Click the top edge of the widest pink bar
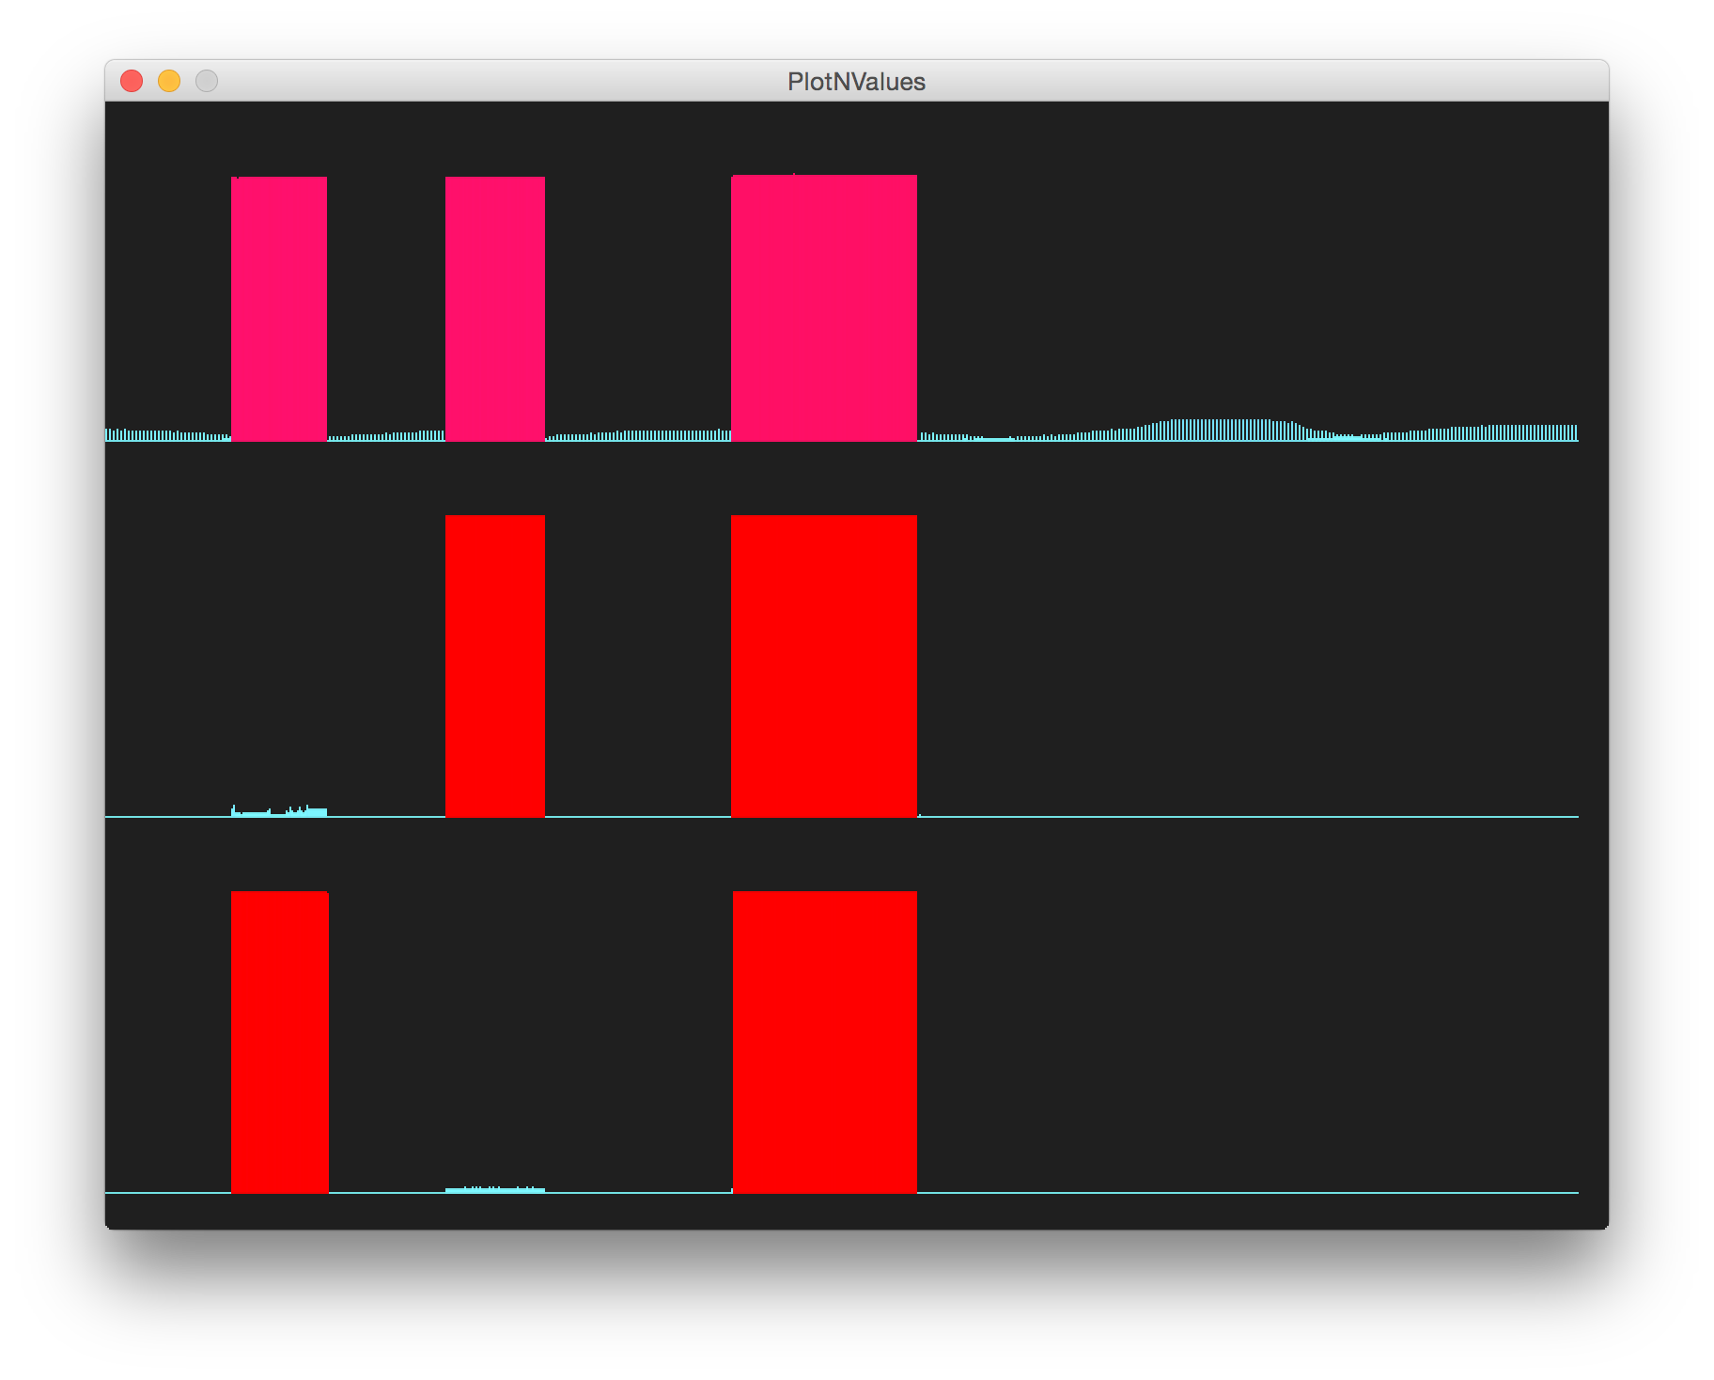Screen dimensions: 1714x1380 point(824,175)
